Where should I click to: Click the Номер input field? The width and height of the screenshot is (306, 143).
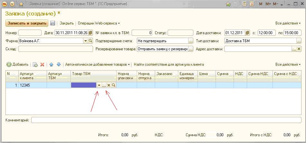click(x=30, y=33)
